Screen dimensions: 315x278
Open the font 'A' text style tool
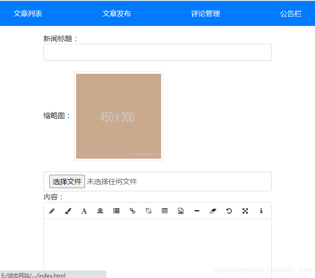point(84,211)
